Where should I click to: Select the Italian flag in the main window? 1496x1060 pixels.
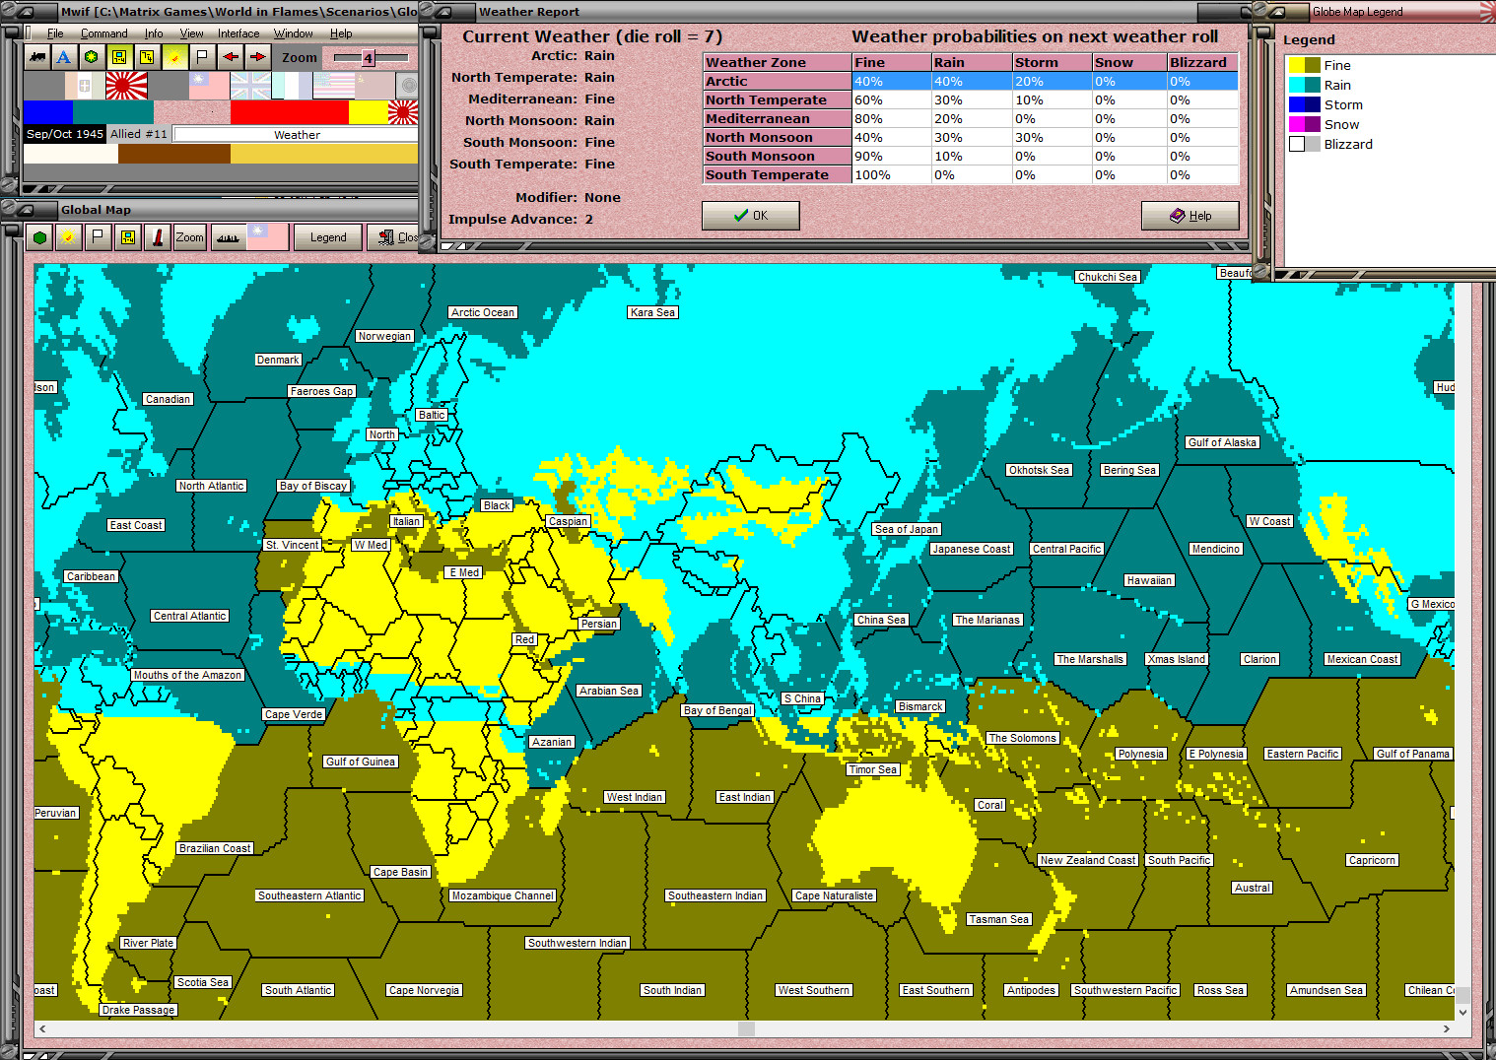[x=85, y=86]
